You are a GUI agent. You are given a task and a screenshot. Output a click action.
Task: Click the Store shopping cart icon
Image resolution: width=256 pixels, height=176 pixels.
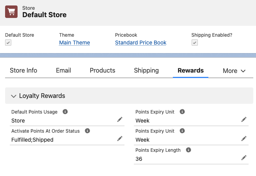coord(12,11)
